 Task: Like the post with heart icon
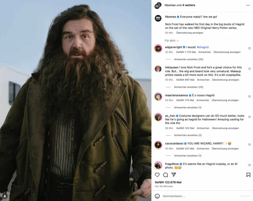157,175
